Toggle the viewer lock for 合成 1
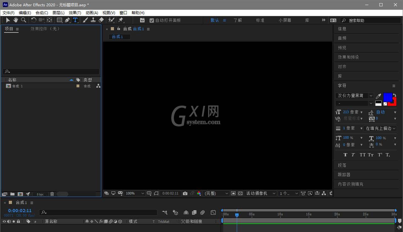The width and height of the screenshot is (403, 232). 118,29
